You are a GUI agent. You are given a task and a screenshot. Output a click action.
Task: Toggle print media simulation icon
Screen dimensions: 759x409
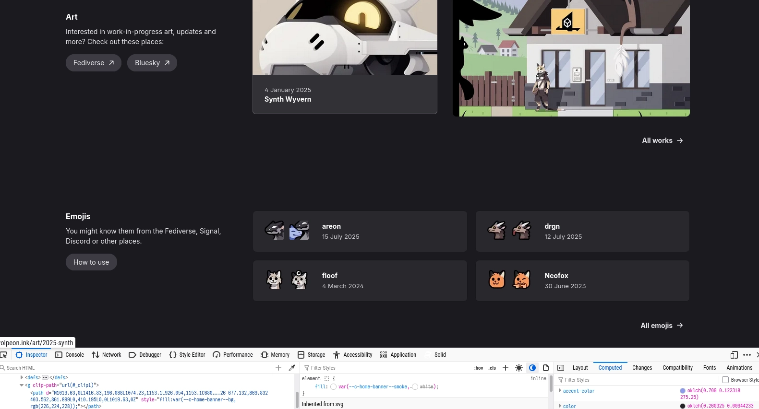pos(546,368)
